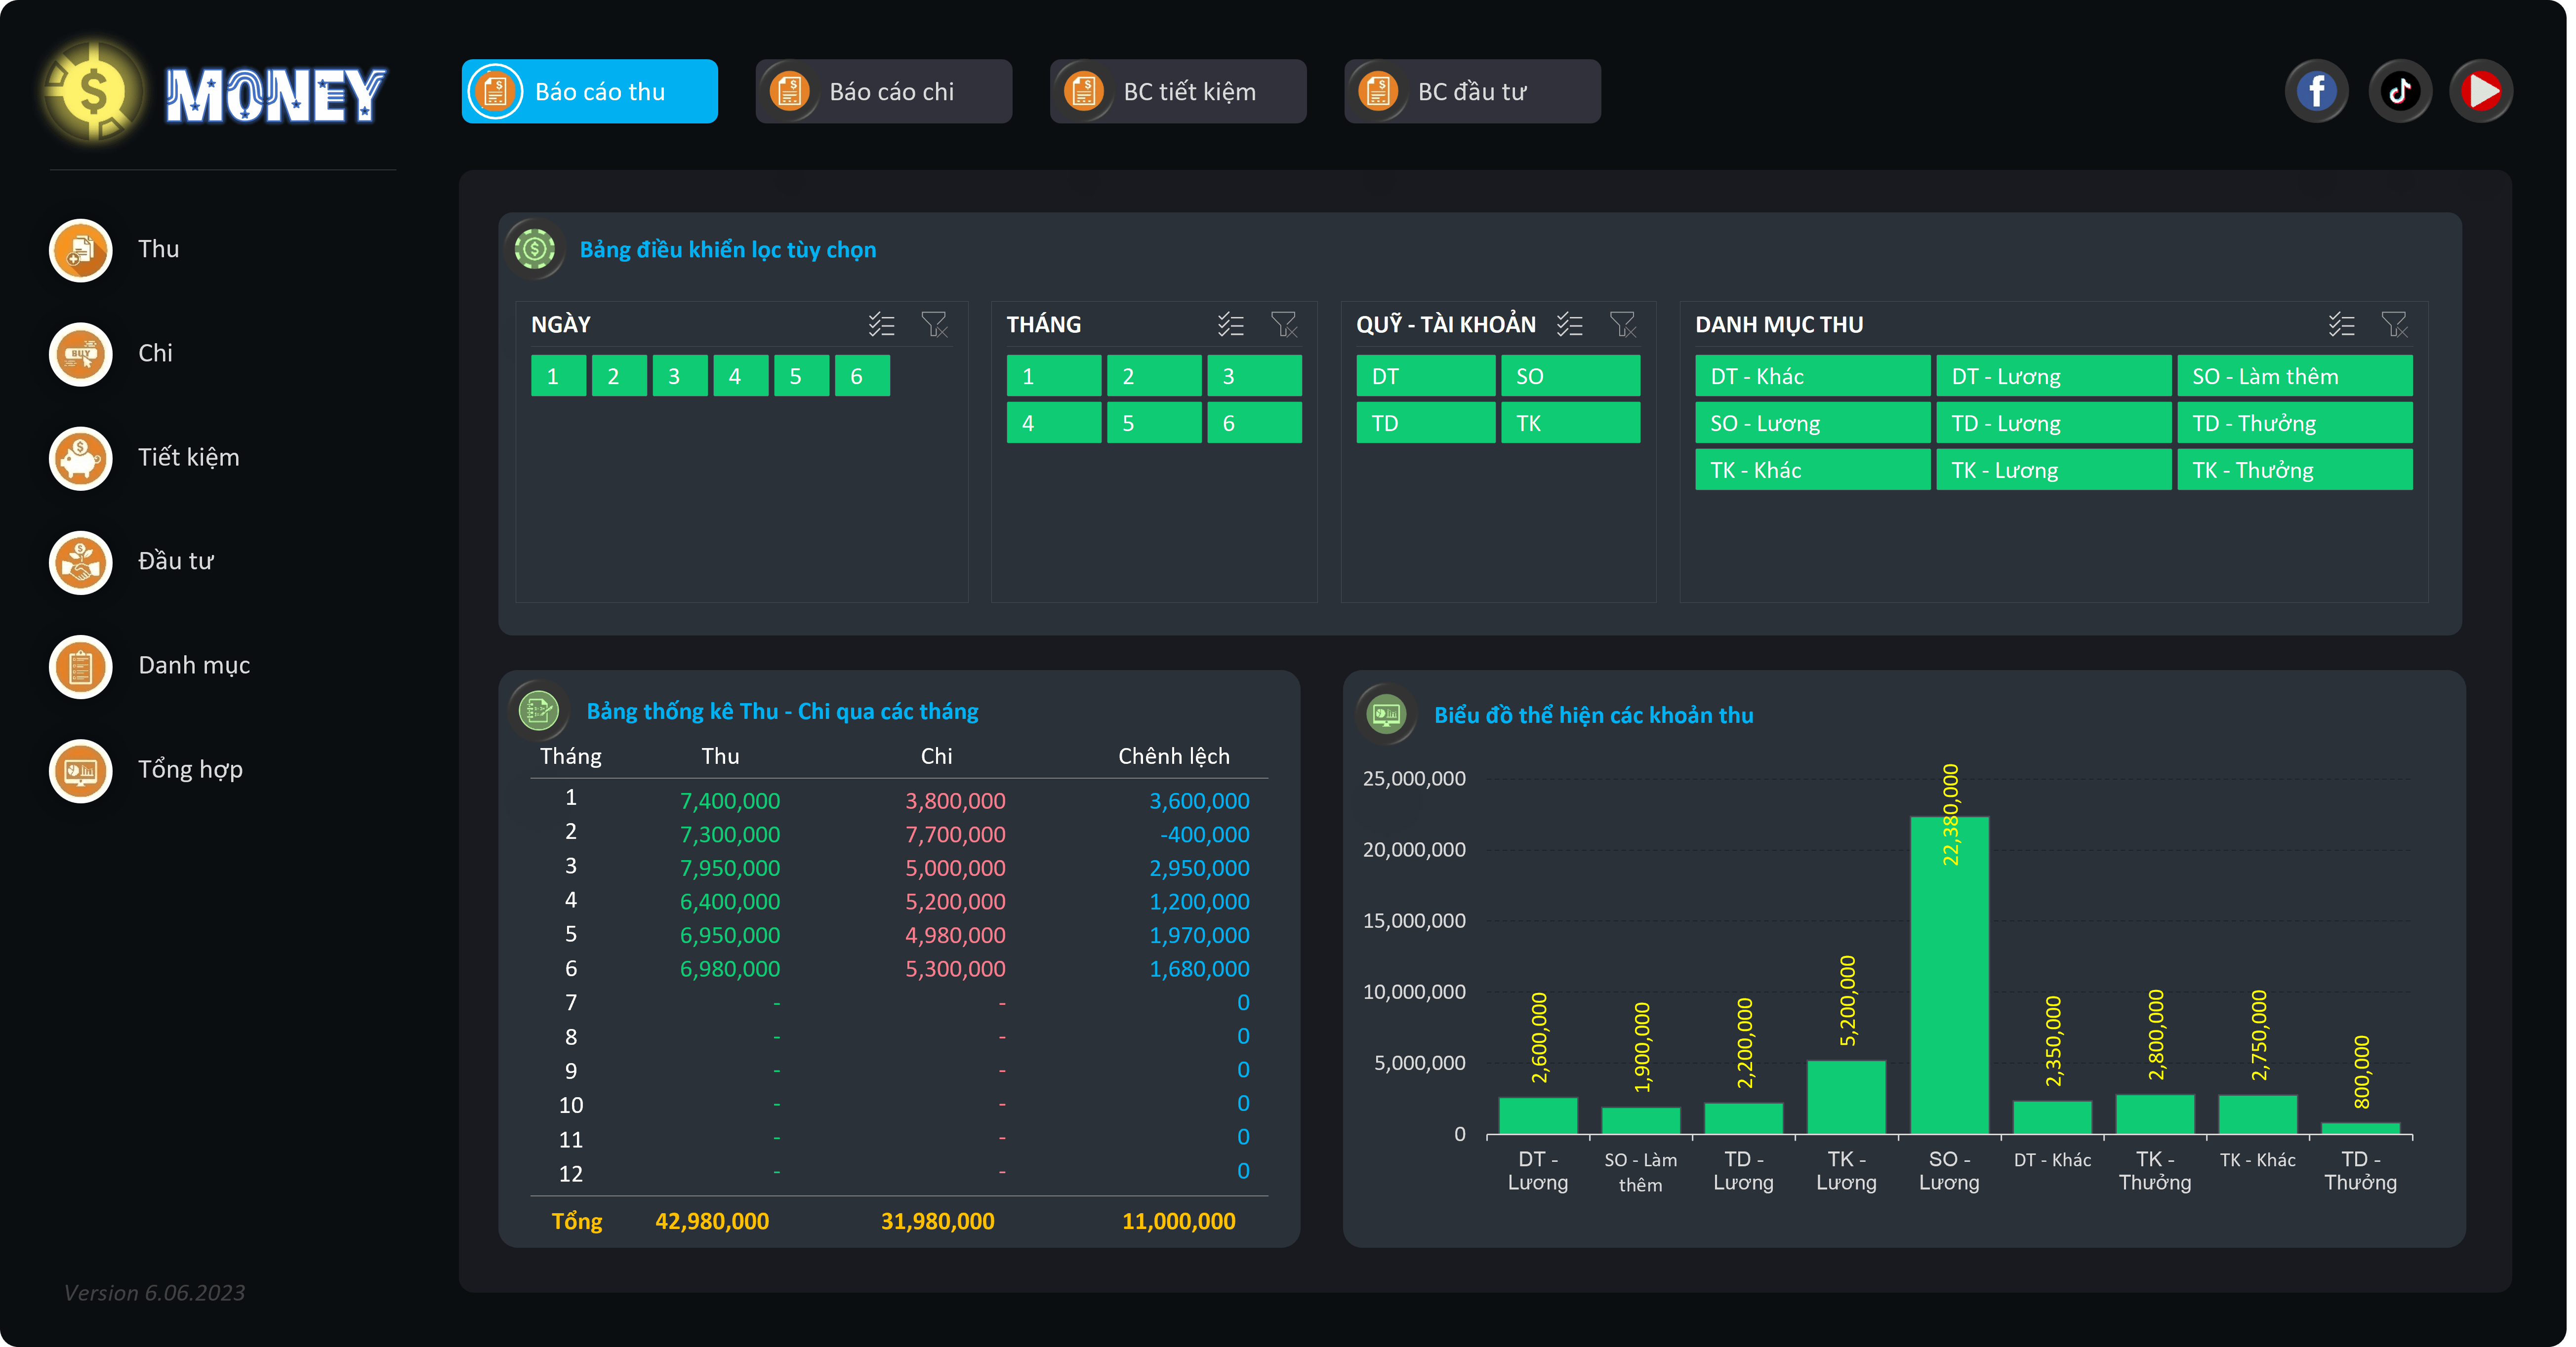Filter THÁNG slicer by month 3

(x=1253, y=377)
